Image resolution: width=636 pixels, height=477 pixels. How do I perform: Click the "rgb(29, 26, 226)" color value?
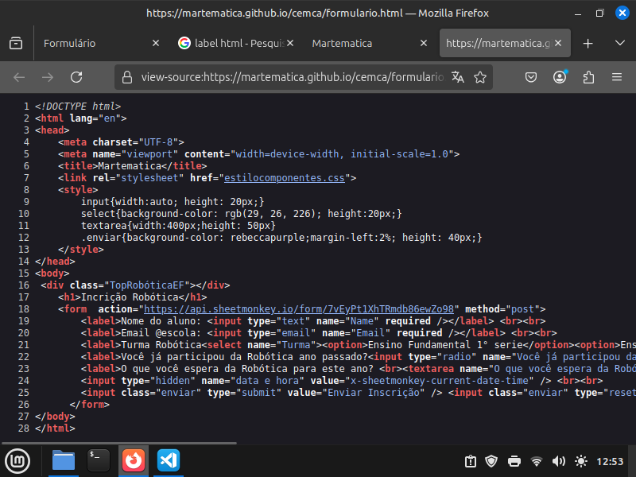coord(273,214)
